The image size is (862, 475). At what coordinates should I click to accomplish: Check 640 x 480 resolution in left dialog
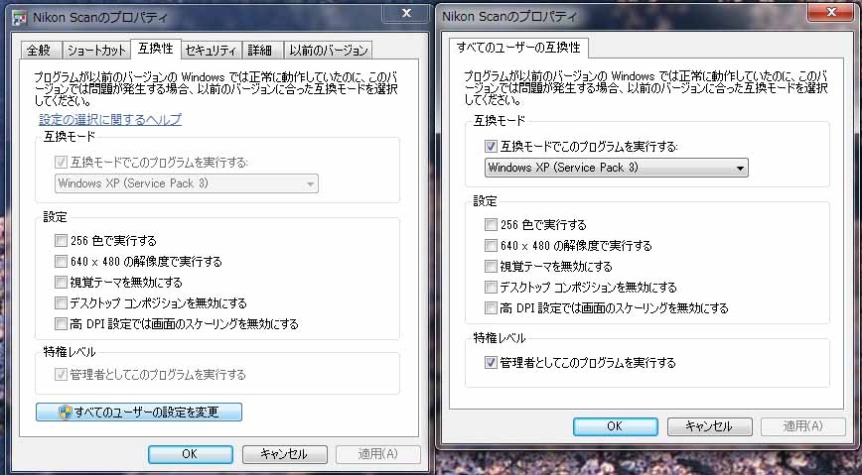click(x=61, y=262)
